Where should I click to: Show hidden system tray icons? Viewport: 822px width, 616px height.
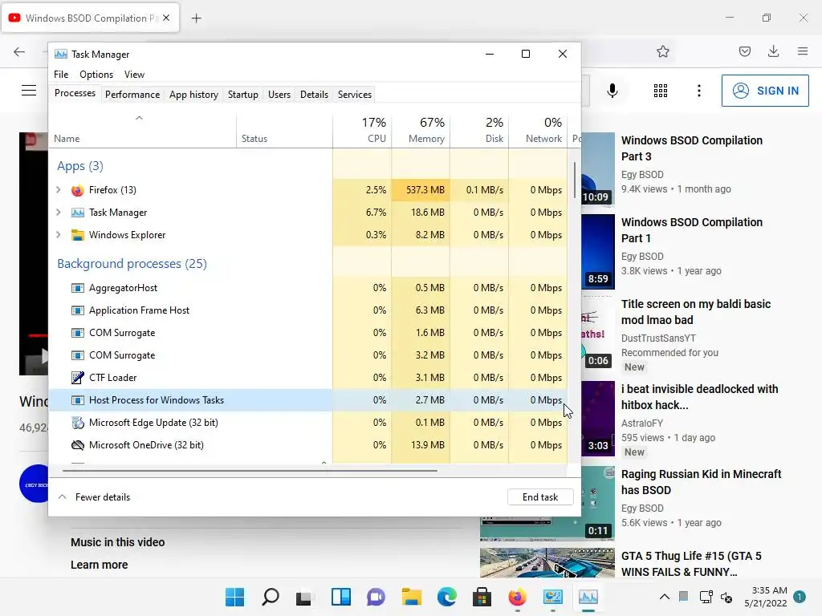(664, 597)
